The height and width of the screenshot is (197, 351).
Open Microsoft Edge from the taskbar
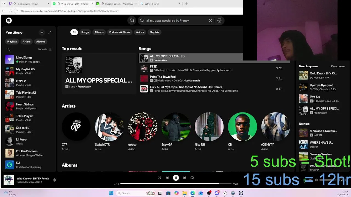[x=193, y=193]
